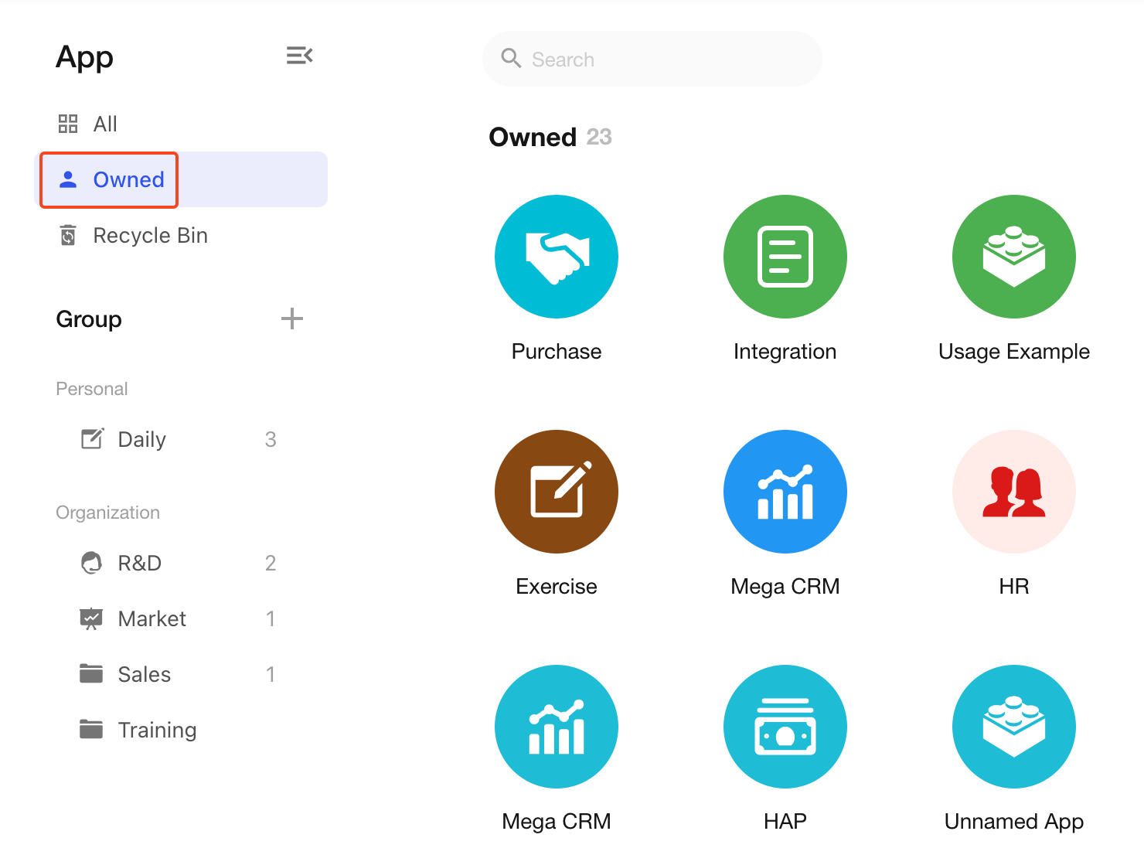
Task: Open the Purchase app handshake icon
Action: tap(556, 257)
